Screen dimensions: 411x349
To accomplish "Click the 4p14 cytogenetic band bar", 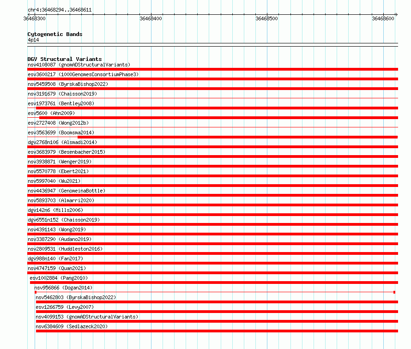I will (x=212, y=45).
